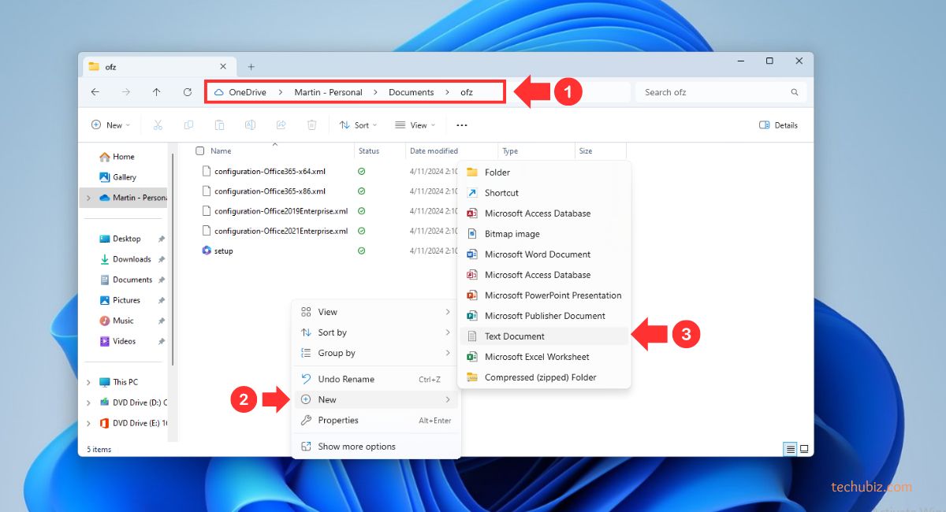This screenshot has width=946, height=512.
Task: Go back to the previous folder
Action: click(x=95, y=92)
